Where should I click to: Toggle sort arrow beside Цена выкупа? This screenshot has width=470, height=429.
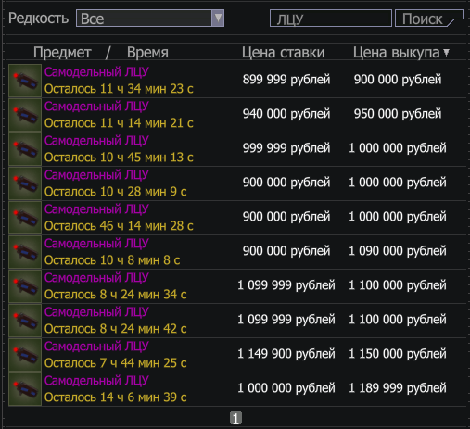(x=446, y=52)
